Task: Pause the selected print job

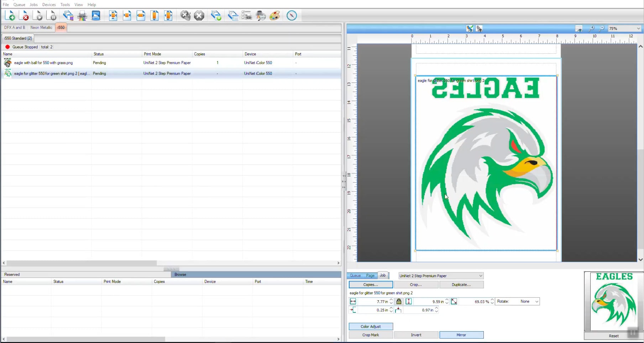Action: point(52,15)
